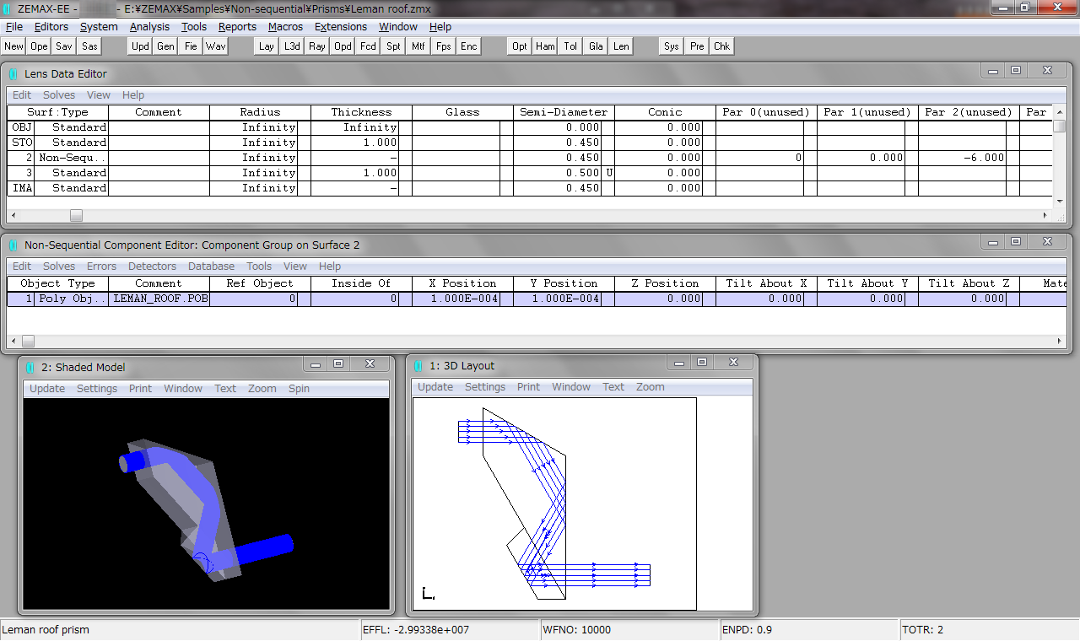Open Glass catalog with Gla button
1080x641 pixels.
click(x=596, y=46)
